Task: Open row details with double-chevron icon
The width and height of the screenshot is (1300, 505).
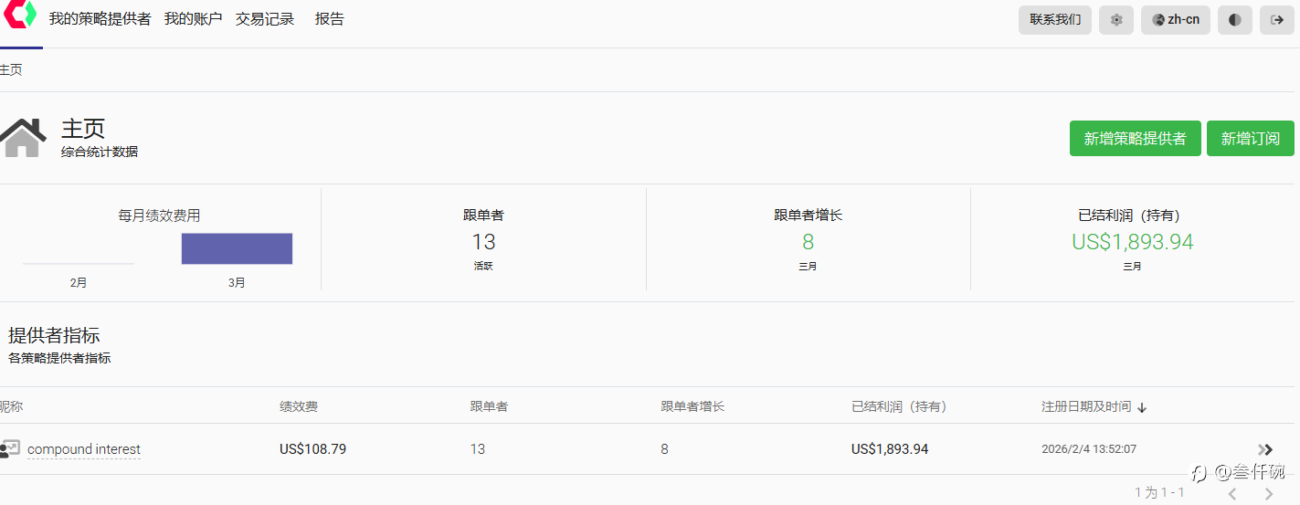Action: (1265, 449)
